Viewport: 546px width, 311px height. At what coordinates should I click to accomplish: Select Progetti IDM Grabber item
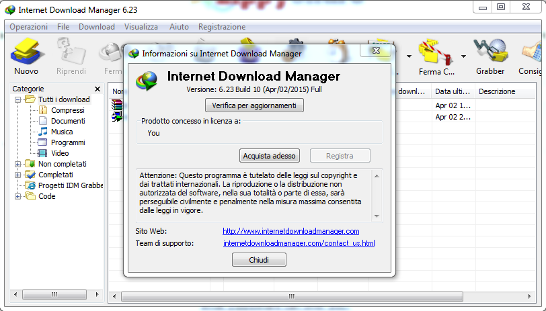click(x=71, y=186)
